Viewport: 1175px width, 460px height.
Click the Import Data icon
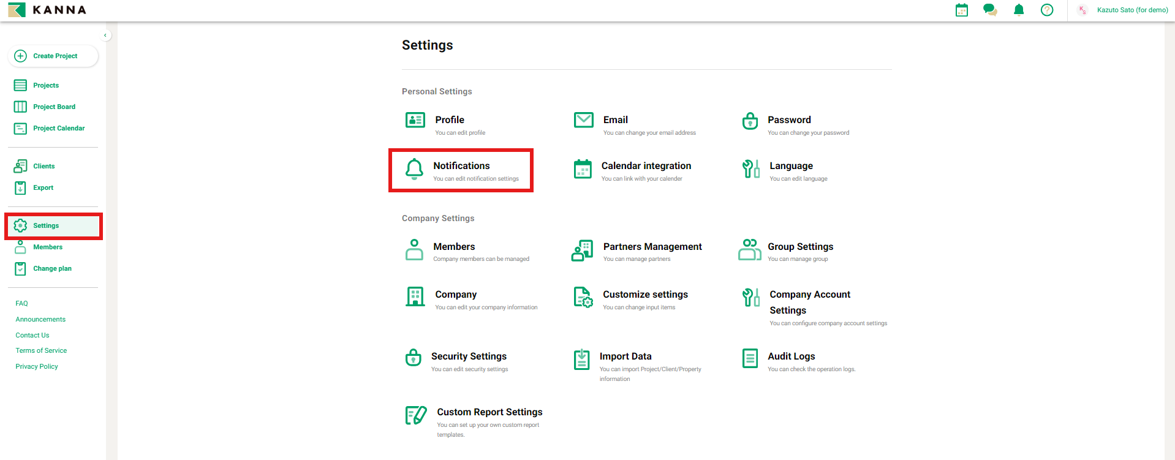tap(581, 359)
